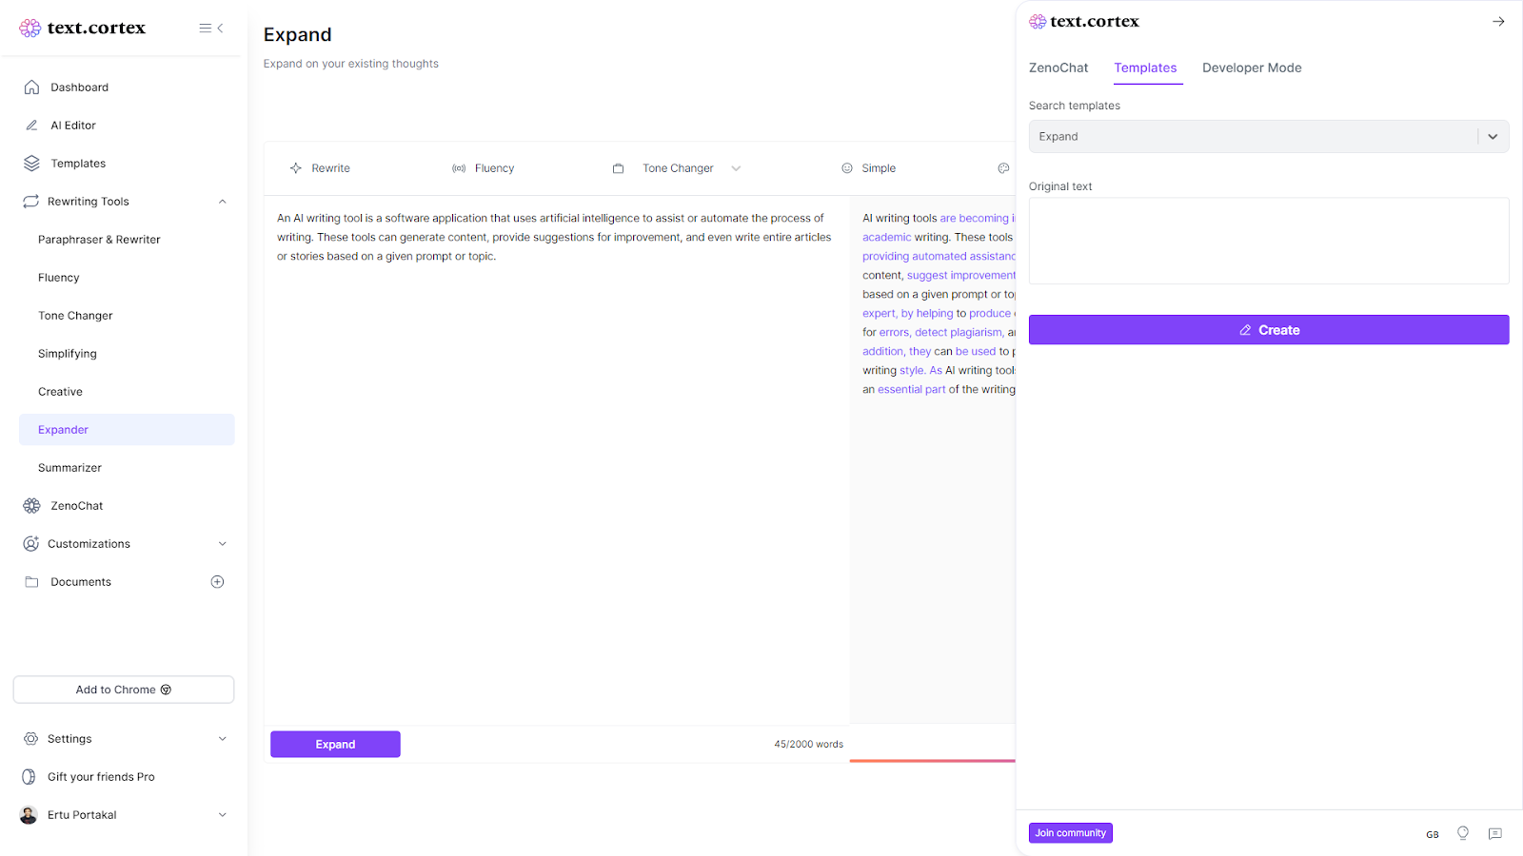The height and width of the screenshot is (856, 1523).
Task: Switch to the ZenoChat tab
Action: click(x=1058, y=68)
